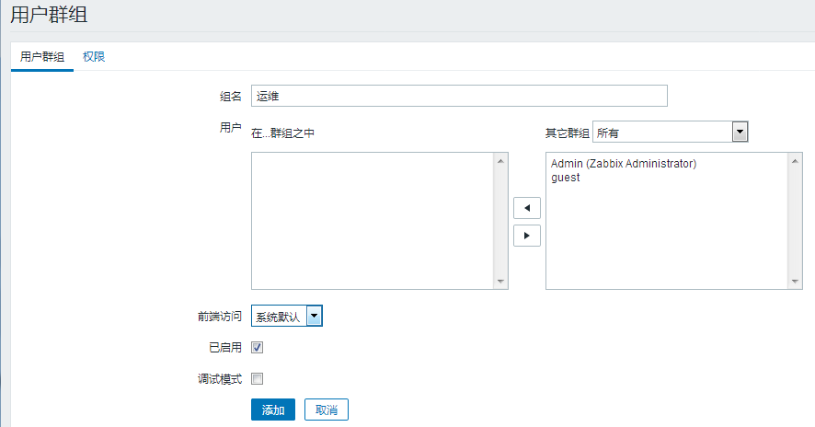Click the left arrow move-user button
The image size is (815, 427).
pos(526,207)
